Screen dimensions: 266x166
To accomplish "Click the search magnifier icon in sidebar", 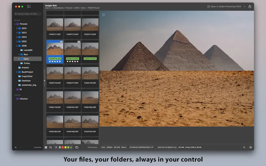I will point(16,14).
